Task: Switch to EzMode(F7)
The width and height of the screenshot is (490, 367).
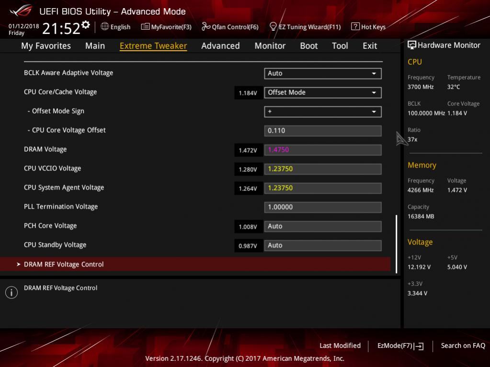Action: tap(400, 346)
